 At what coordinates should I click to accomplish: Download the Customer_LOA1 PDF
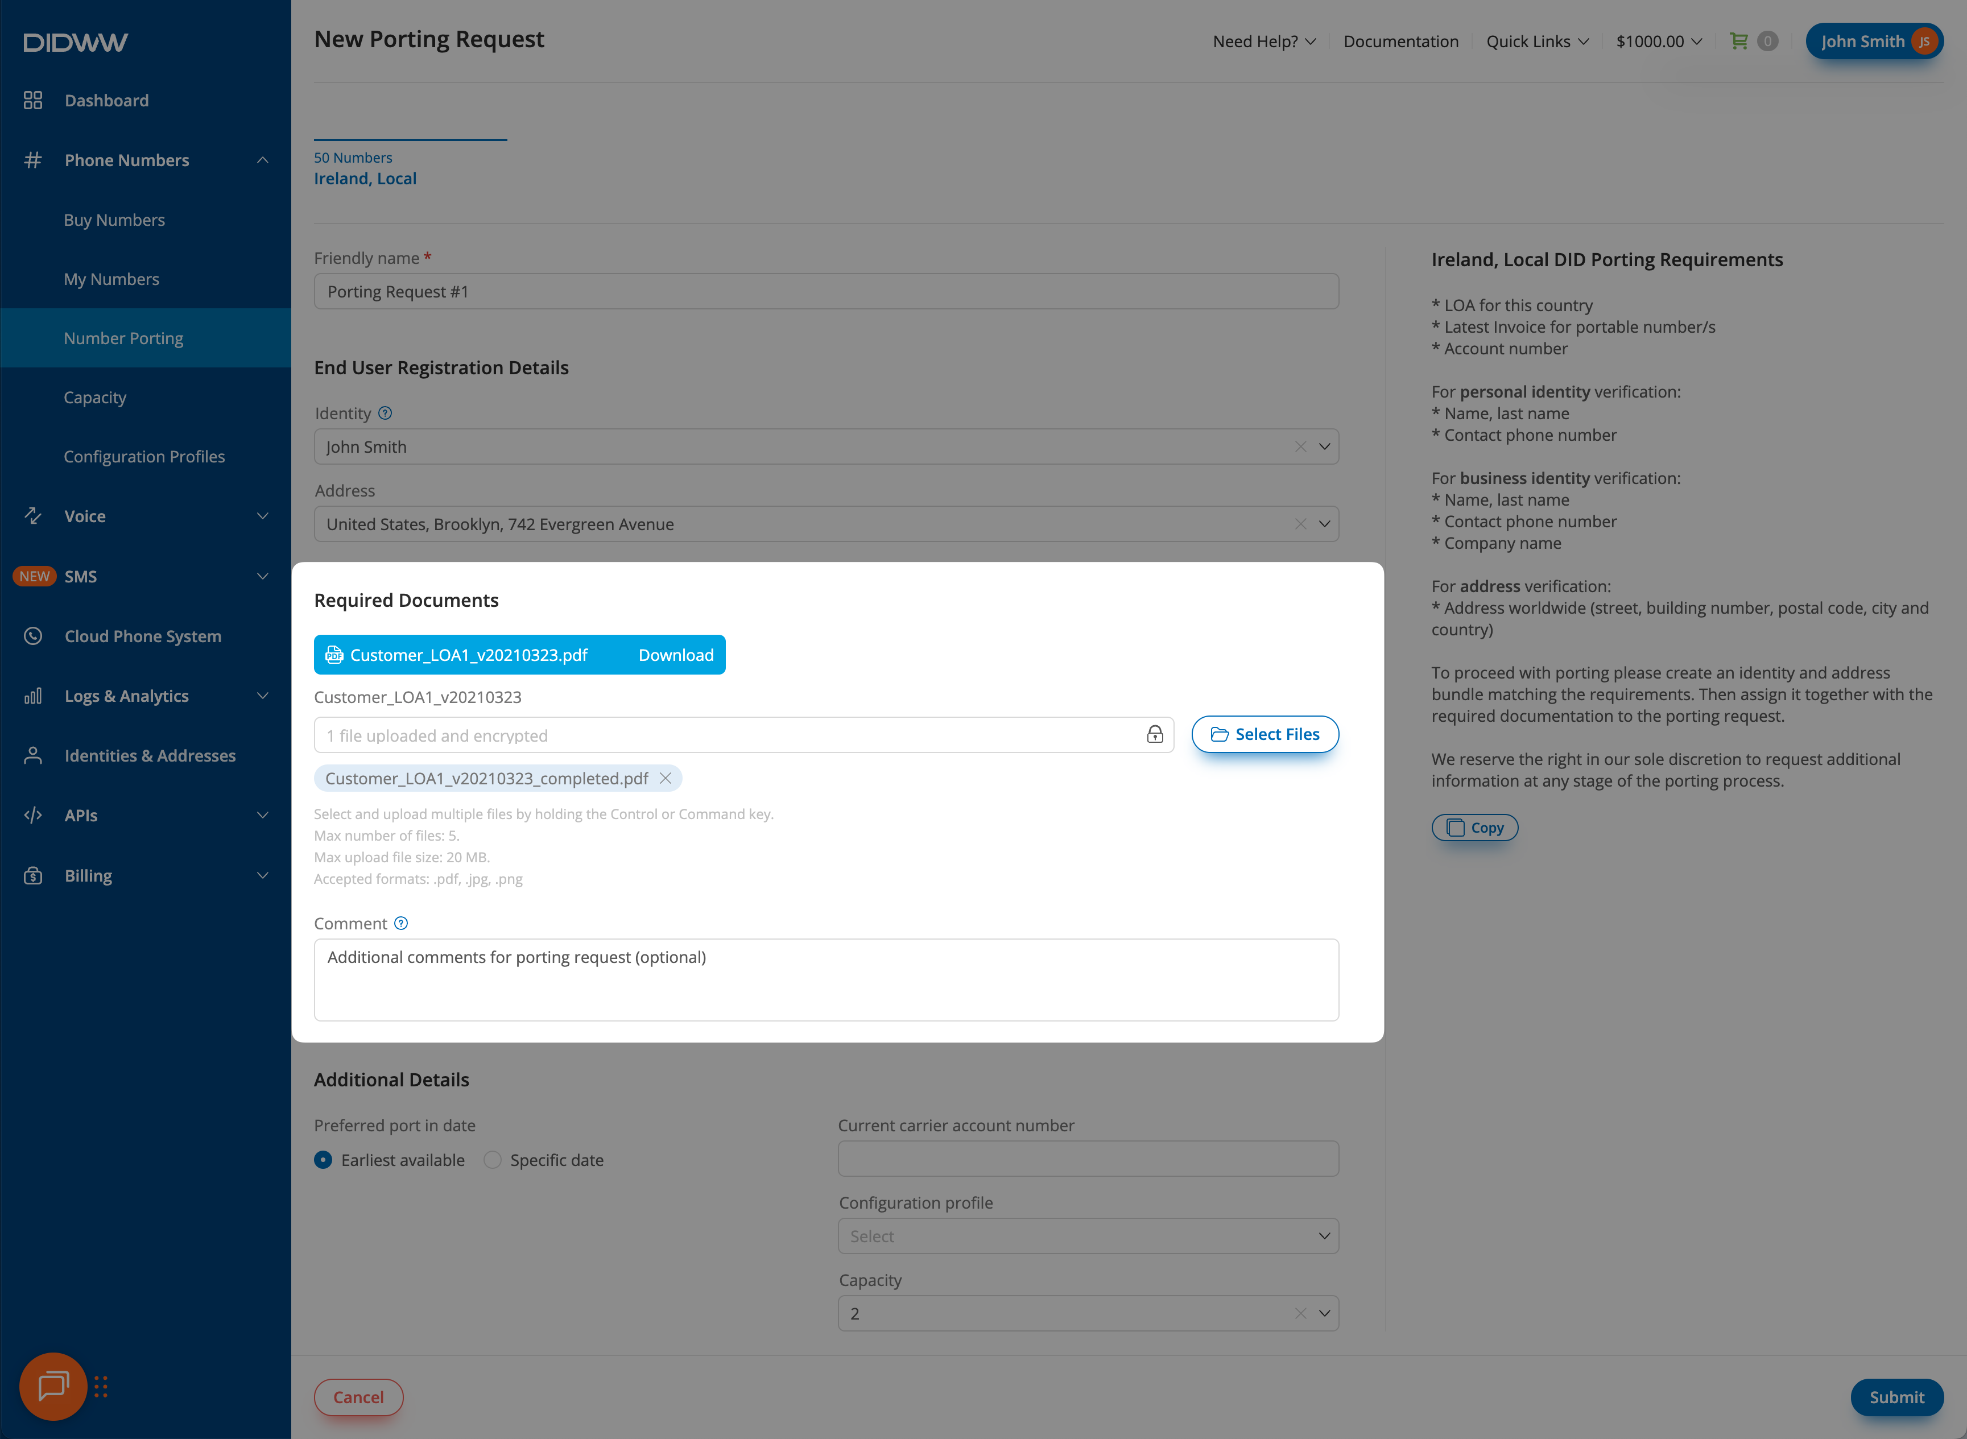[675, 655]
